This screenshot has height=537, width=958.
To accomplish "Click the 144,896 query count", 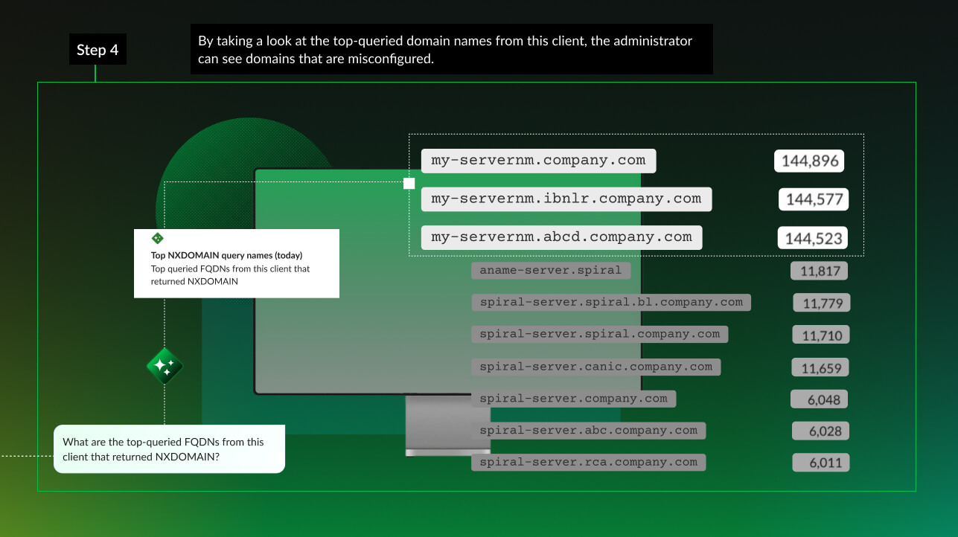I will (x=809, y=161).
